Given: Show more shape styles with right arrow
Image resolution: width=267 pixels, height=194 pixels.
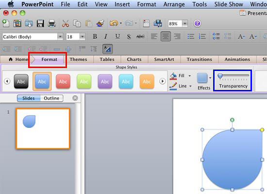Looking at the screenshot, I should (163, 81).
